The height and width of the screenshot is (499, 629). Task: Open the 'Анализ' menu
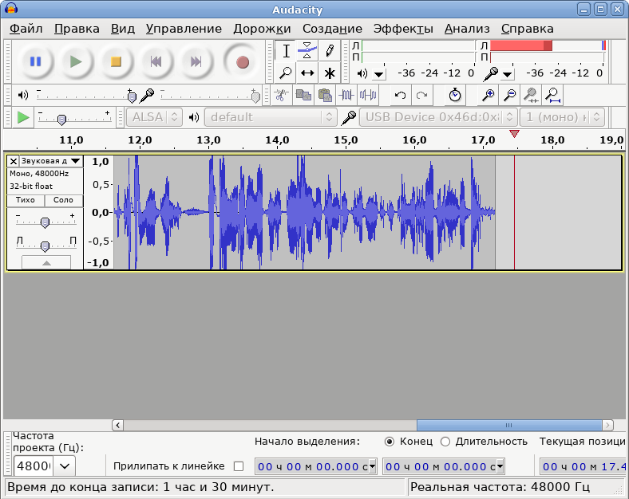click(x=467, y=29)
